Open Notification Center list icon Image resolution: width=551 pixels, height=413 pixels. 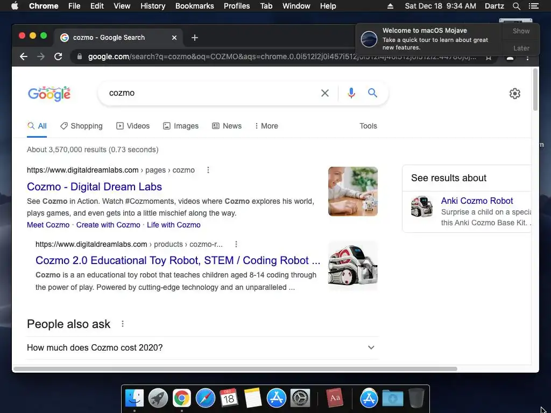[533, 6]
